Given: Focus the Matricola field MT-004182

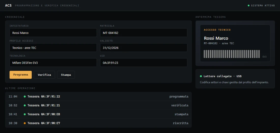Looking at the screenshot, I should [144, 33].
